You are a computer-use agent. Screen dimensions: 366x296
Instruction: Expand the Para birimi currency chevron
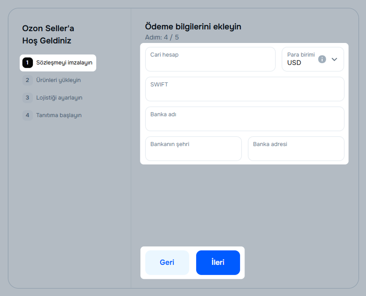point(334,59)
